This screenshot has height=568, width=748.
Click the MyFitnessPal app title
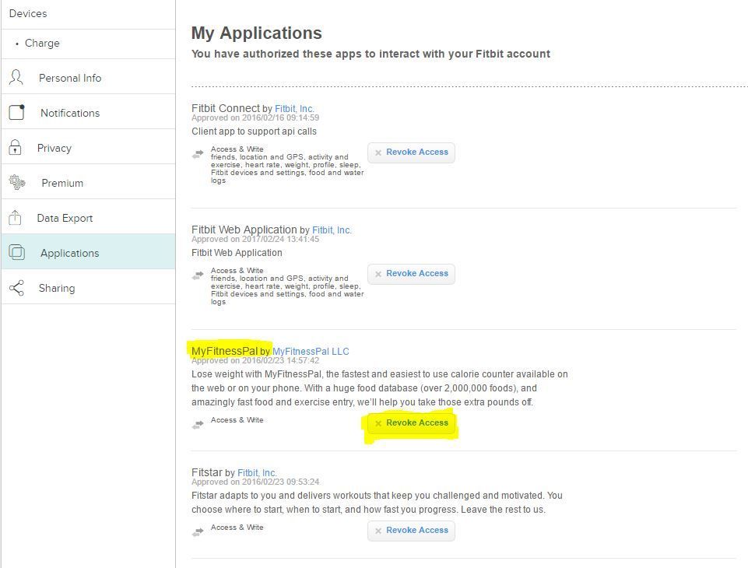(x=224, y=351)
